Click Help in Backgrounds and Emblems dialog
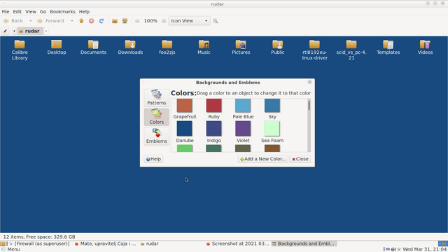448x252 pixels. click(153, 159)
